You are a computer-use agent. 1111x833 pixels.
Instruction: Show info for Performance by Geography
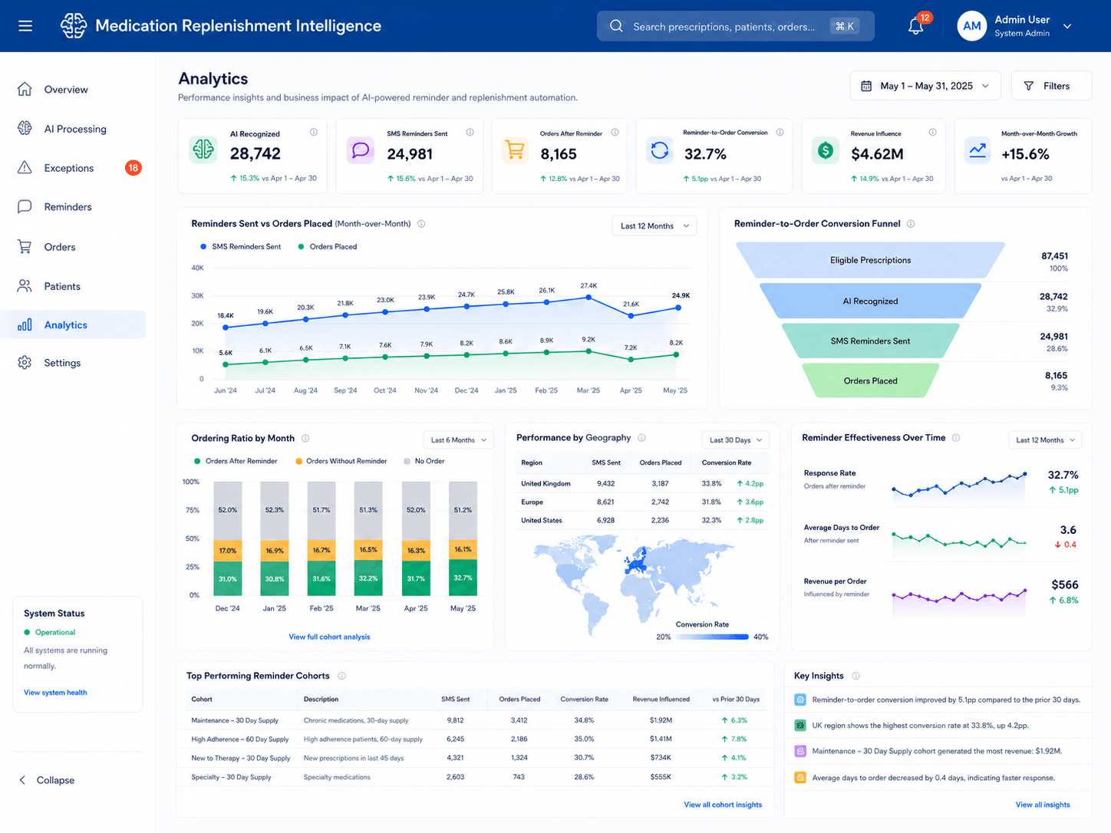(x=641, y=438)
